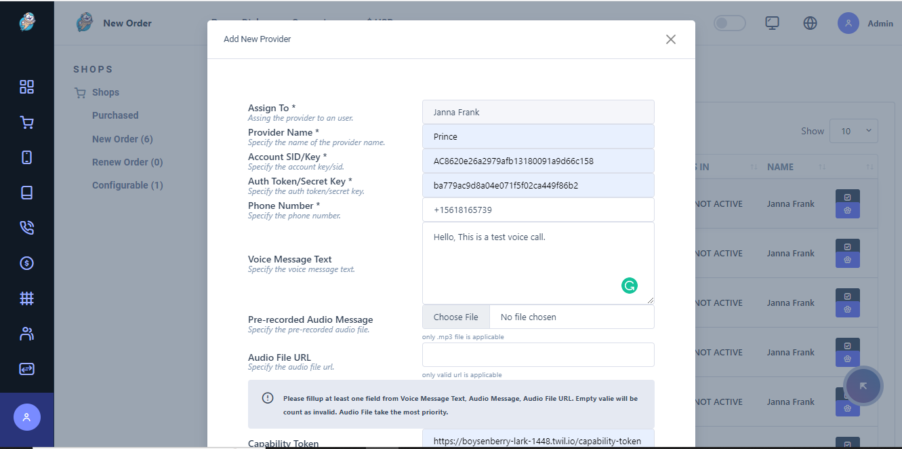Click the checkmark action icon on a table row

tap(847, 197)
